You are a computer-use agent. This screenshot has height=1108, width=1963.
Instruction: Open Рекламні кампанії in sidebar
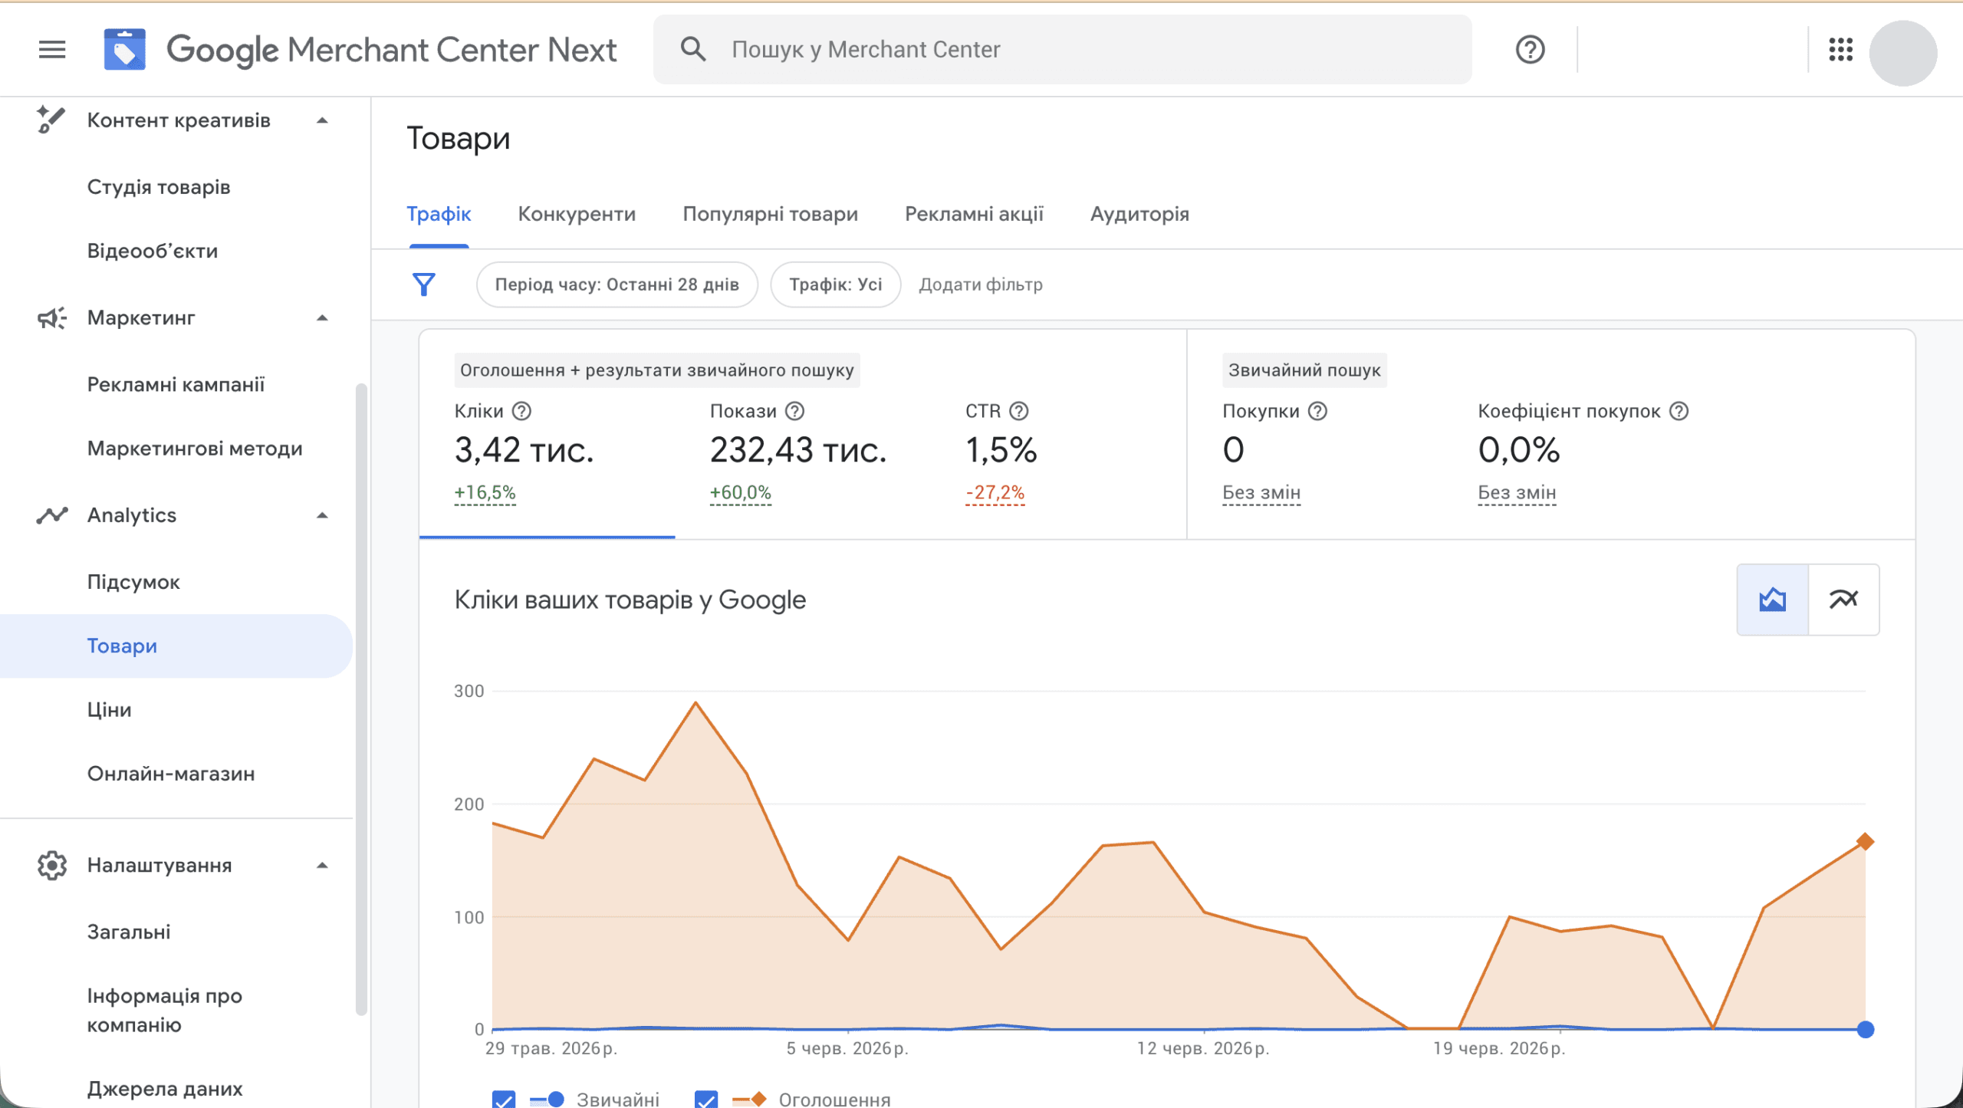click(x=176, y=384)
